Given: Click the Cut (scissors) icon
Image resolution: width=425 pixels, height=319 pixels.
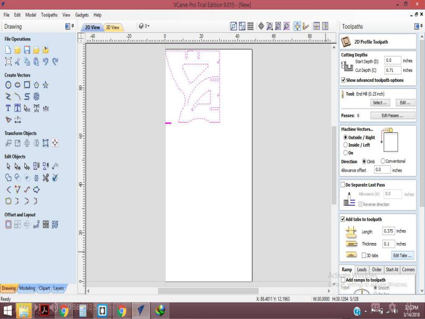Looking at the screenshot, I should click(x=18, y=62).
